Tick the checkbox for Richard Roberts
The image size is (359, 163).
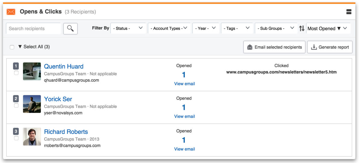coord(16,138)
